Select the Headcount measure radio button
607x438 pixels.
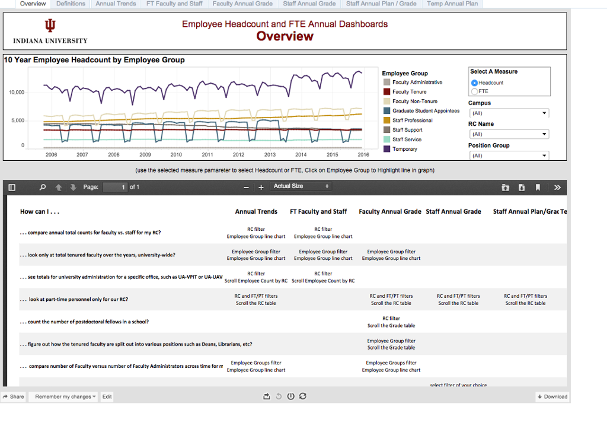coord(474,83)
